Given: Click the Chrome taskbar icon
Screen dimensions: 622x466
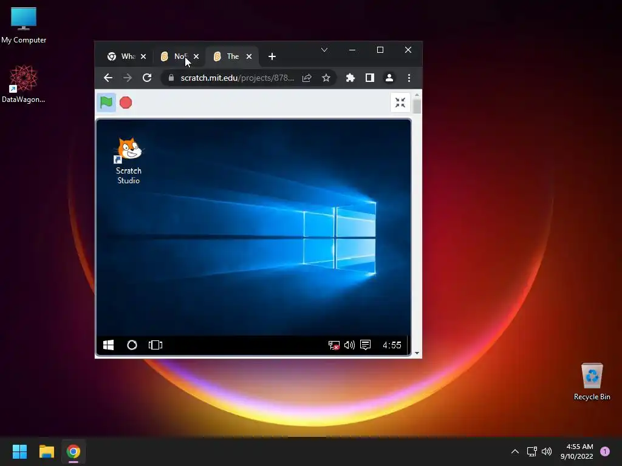Looking at the screenshot, I should (73, 451).
